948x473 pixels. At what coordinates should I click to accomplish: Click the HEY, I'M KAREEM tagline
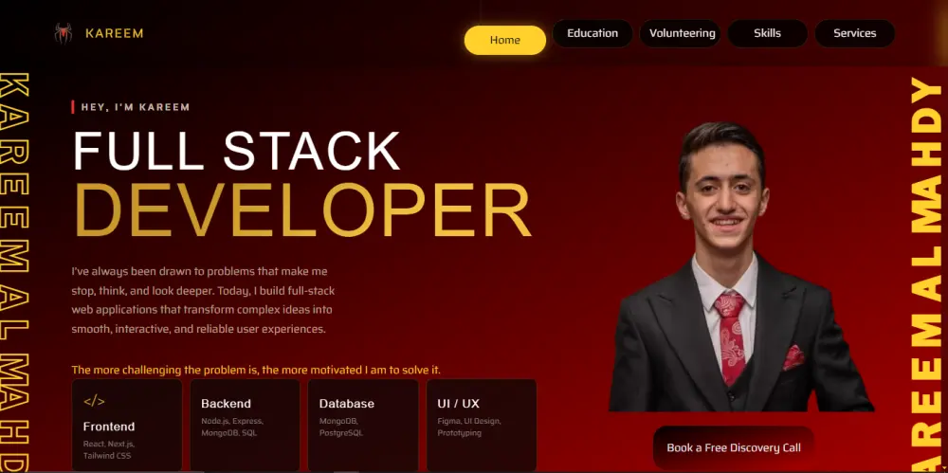point(136,107)
